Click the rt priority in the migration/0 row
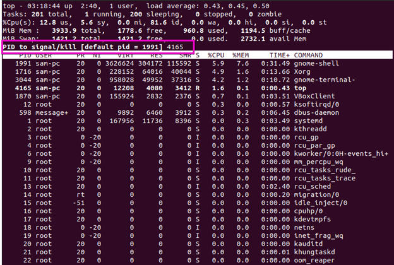Image resolution: width=394 pixels, height=265 pixels. pos(80,195)
